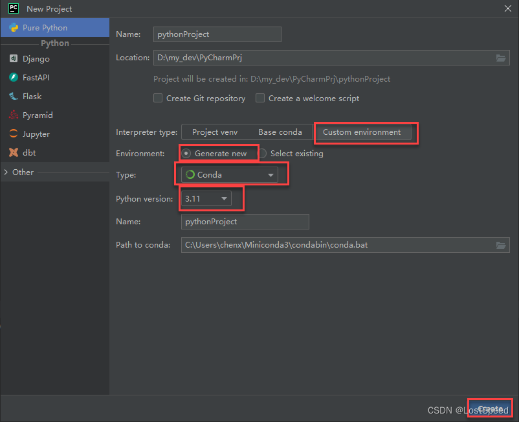Screen dimensions: 519x422
Task: Switch to the Base conda interpreter tab
Action: click(281, 132)
